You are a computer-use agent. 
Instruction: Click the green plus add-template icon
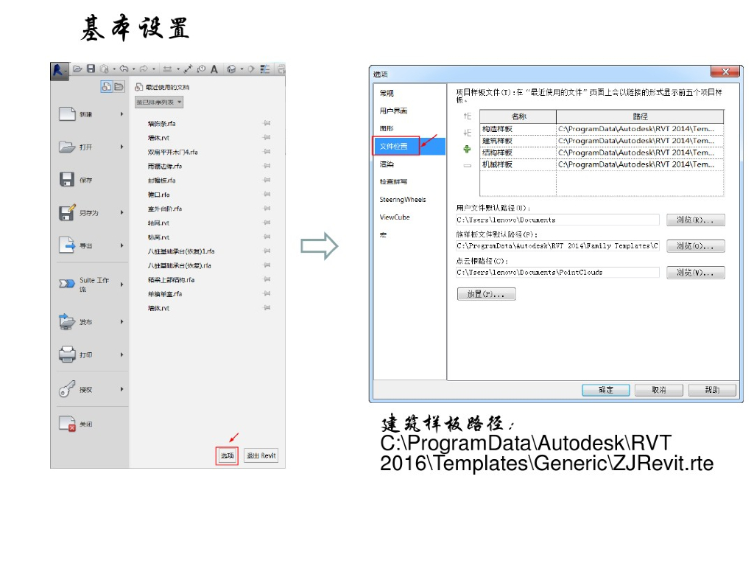[467, 149]
